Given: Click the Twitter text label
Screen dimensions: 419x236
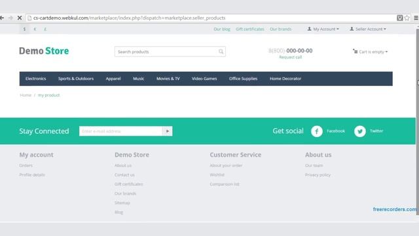Looking at the screenshot, I should coord(376,131).
